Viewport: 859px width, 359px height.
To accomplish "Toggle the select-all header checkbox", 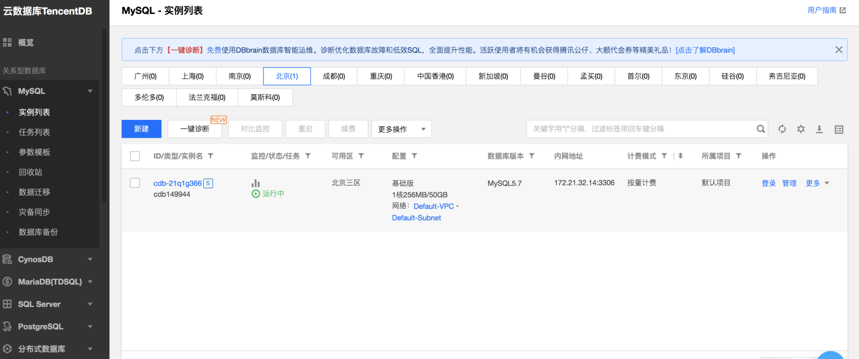I will tap(135, 156).
